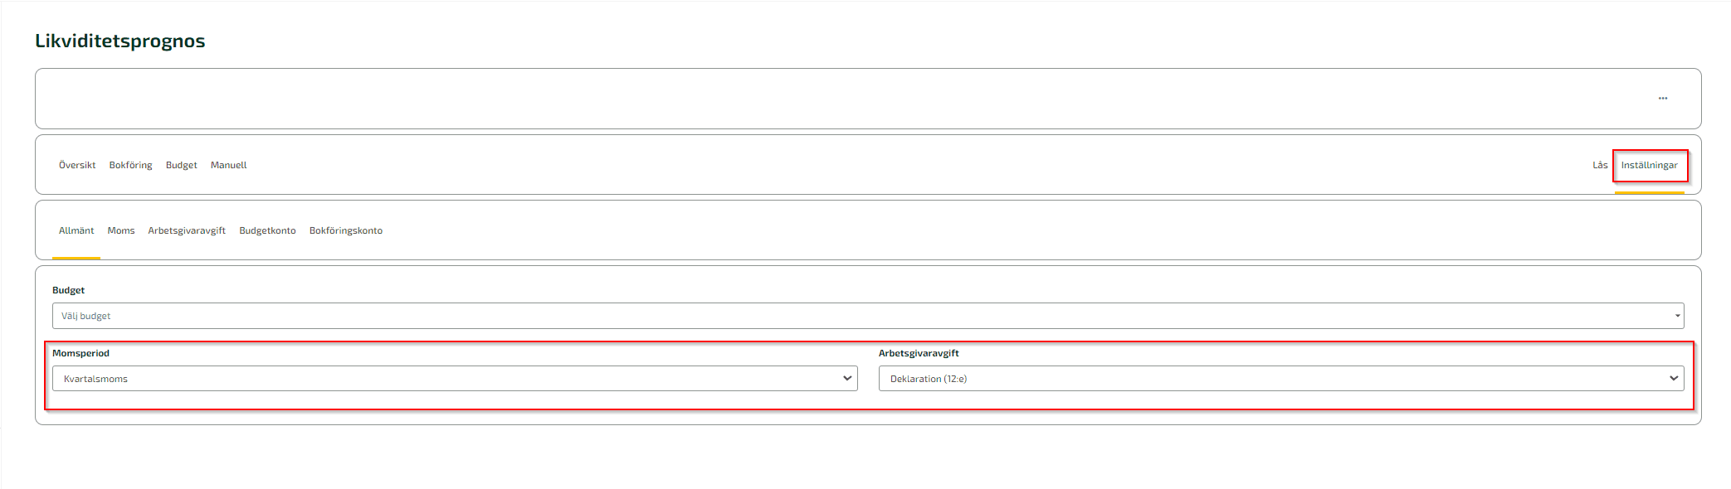Switch to the Moms settings sub-tab

(x=121, y=230)
